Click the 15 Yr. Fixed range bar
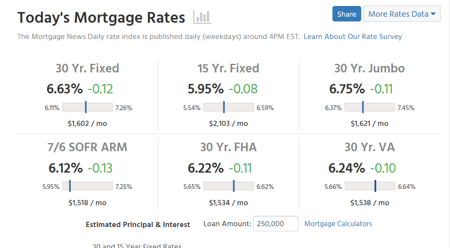The image size is (450, 248). (x=228, y=107)
